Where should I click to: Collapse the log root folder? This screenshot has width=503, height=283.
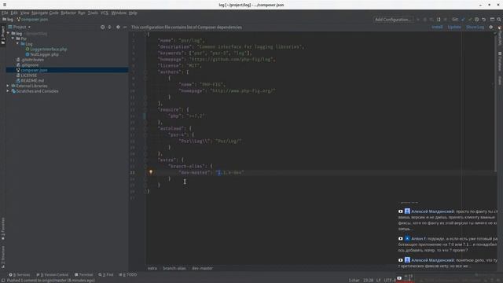click(8, 33)
